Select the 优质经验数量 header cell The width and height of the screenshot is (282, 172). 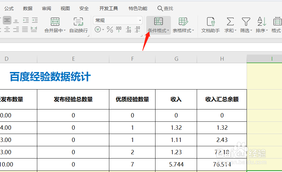pyautogui.click(x=132, y=99)
